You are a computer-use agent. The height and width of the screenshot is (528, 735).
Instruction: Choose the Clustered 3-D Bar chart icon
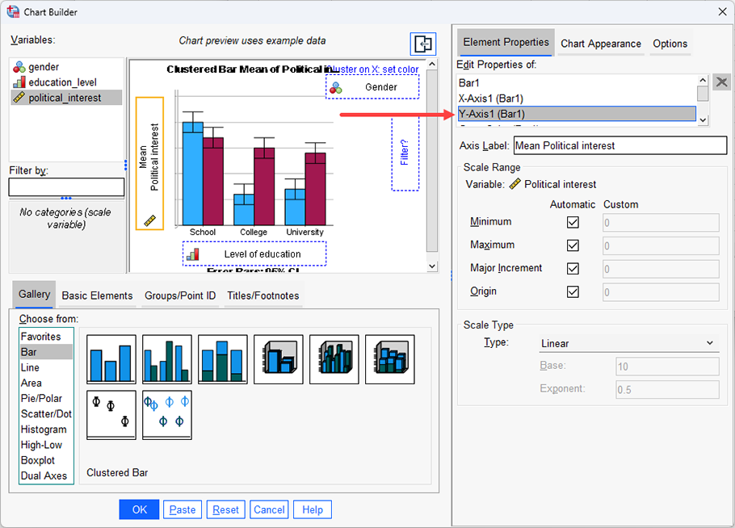334,359
